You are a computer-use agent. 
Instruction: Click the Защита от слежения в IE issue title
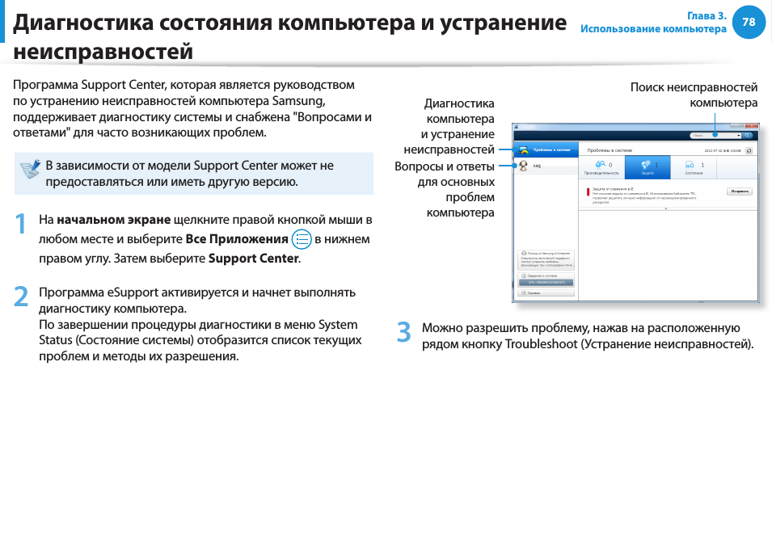613,189
